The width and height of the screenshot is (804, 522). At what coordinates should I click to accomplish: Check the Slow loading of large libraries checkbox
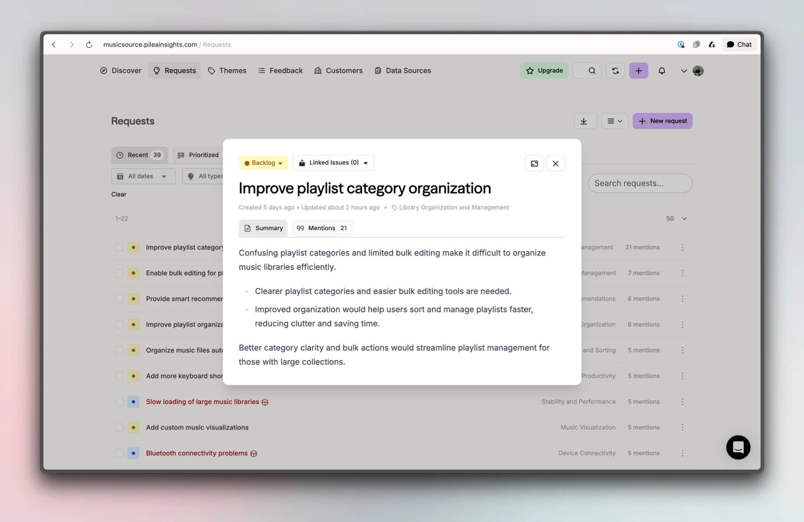pos(119,402)
